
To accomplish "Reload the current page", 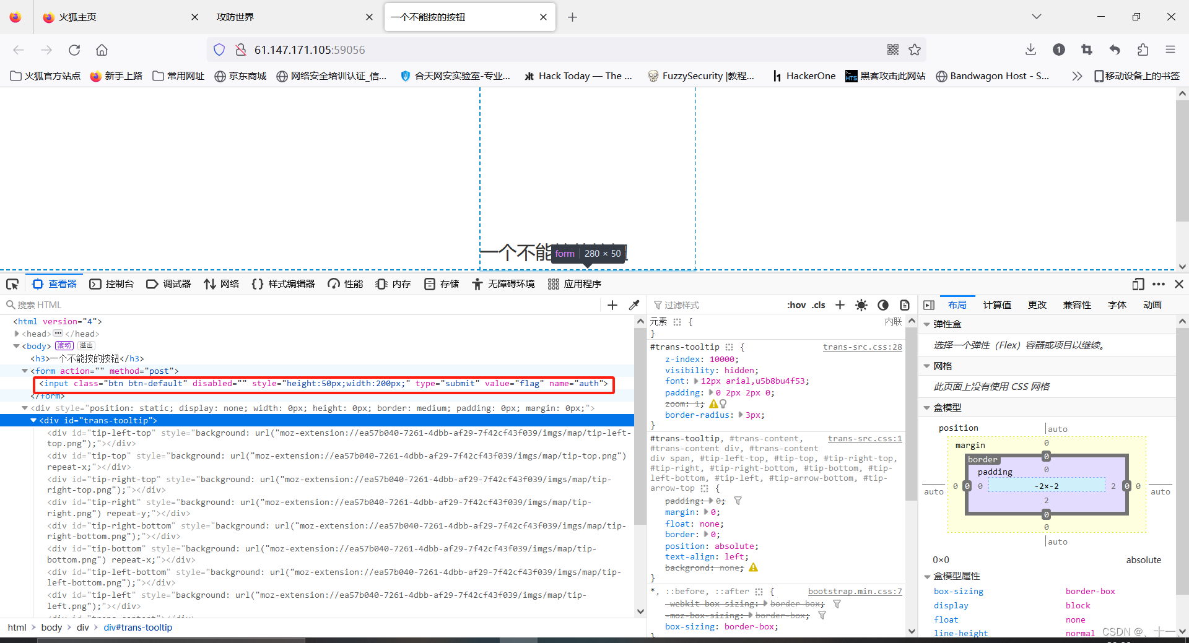I will [x=74, y=50].
